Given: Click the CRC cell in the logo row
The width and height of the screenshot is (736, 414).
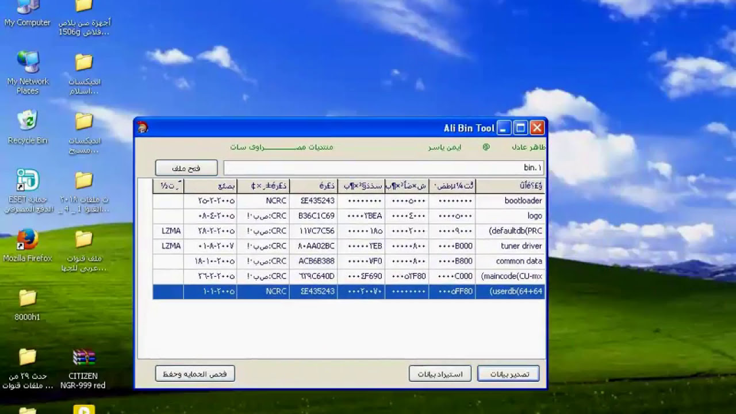Looking at the screenshot, I should coord(263,216).
